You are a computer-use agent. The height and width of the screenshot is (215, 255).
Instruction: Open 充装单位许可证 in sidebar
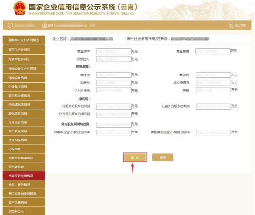(x=24, y=59)
